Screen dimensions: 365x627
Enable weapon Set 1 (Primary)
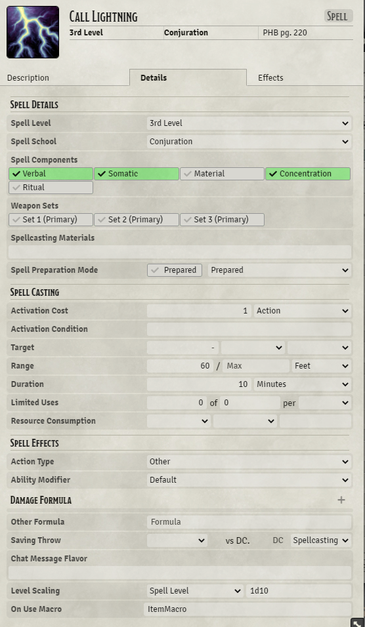pyautogui.click(x=51, y=220)
